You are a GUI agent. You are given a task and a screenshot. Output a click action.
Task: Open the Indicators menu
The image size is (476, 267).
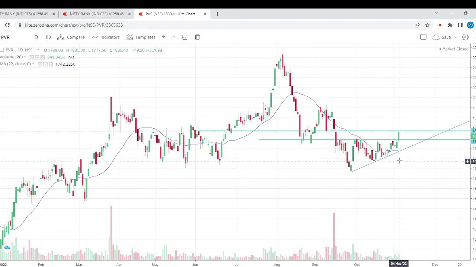click(106, 37)
